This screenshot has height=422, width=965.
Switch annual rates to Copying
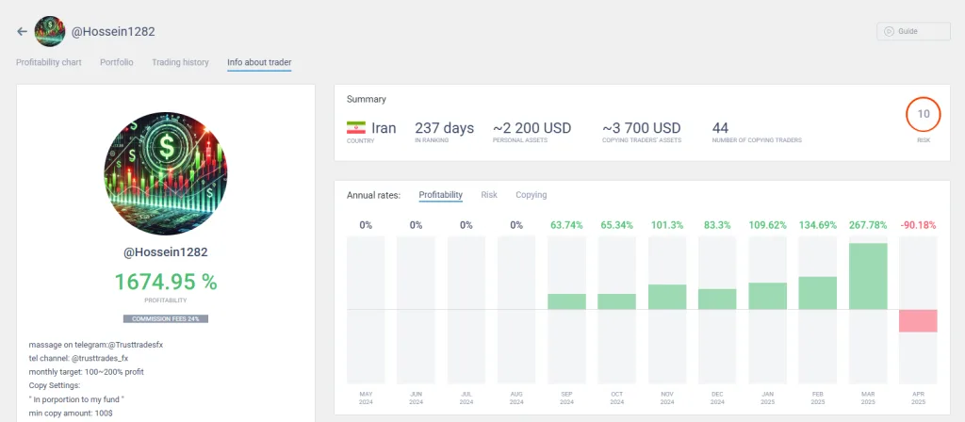point(531,195)
